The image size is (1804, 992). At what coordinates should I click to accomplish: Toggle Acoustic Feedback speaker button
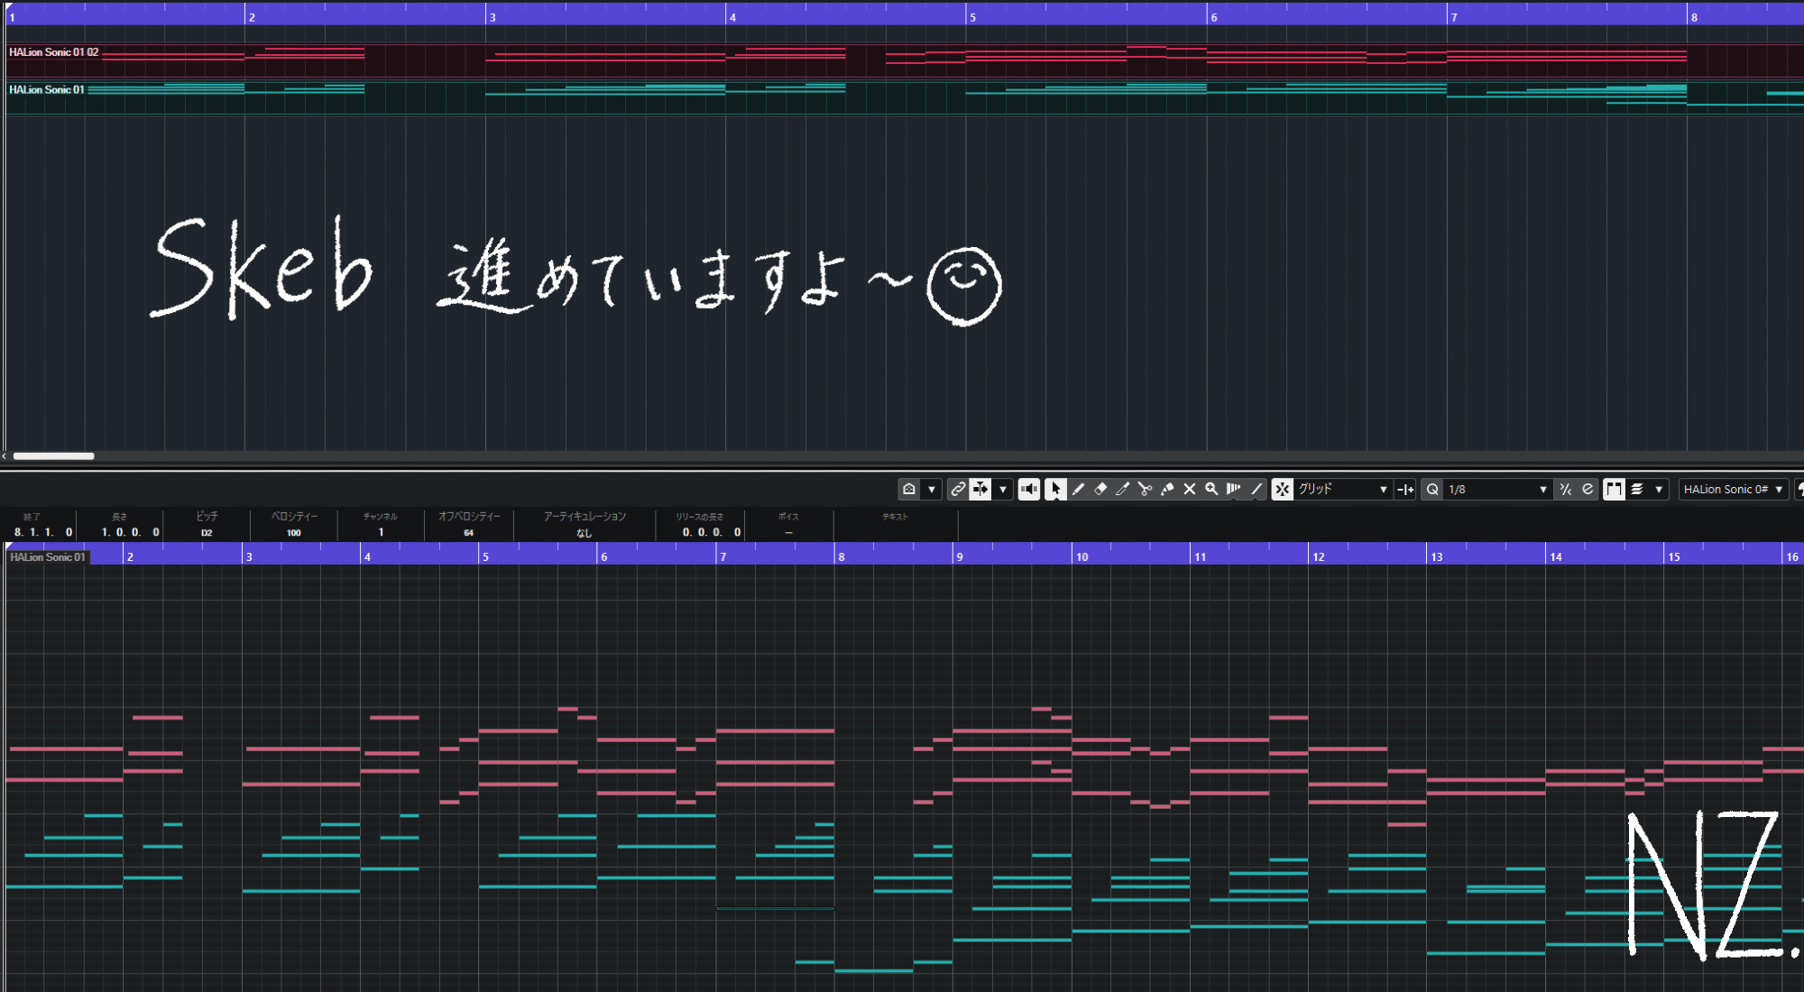[1028, 489]
